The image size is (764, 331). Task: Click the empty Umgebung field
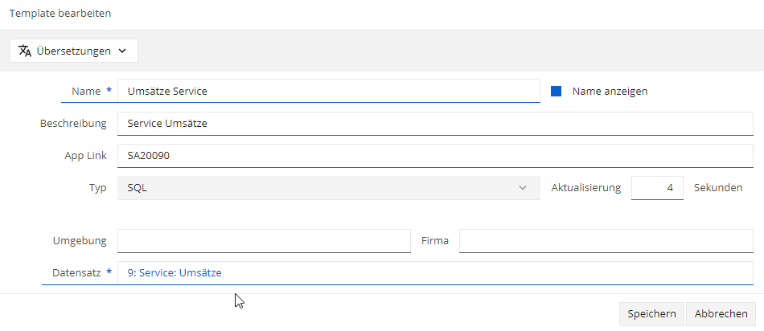(x=264, y=241)
